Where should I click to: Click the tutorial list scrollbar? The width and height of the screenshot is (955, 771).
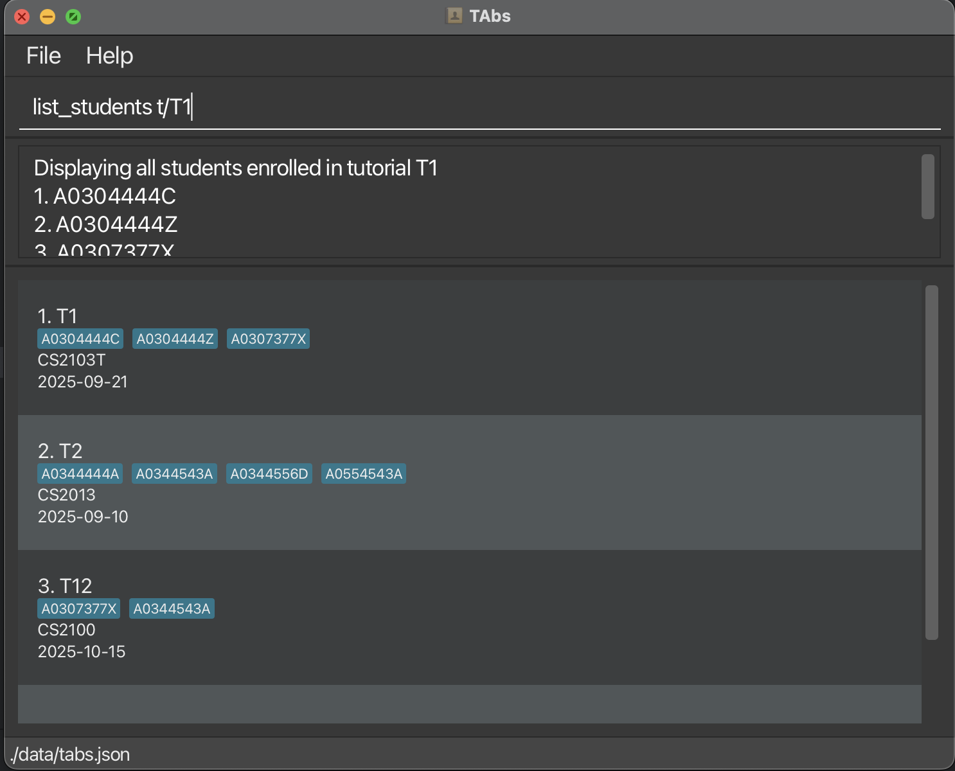click(x=931, y=463)
